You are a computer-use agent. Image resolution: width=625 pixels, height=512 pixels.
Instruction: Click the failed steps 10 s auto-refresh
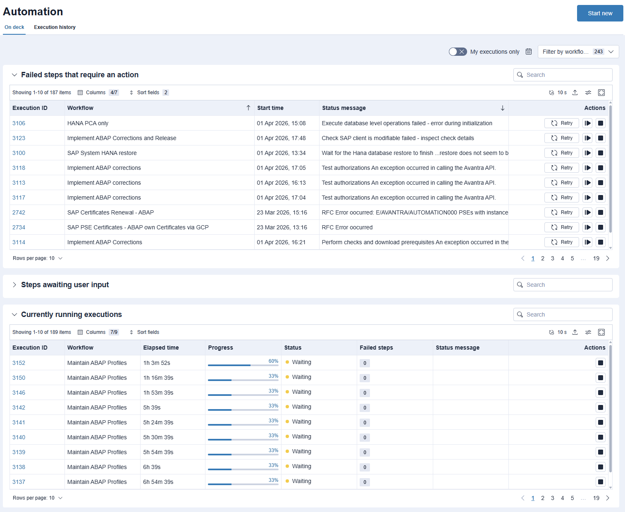tap(558, 93)
